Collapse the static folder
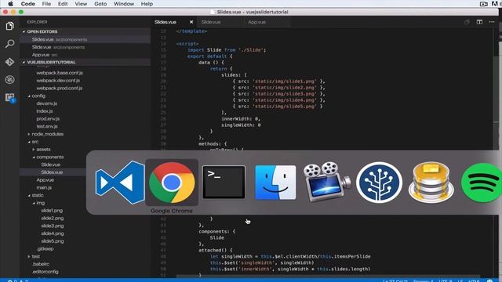Viewport: 502px width, 282px height. click(37, 195)
